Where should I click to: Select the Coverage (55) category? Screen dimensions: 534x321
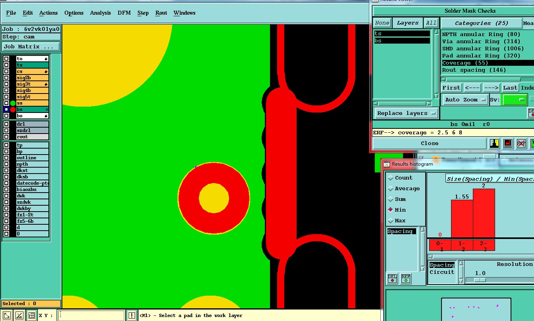[x=488, y=63]
